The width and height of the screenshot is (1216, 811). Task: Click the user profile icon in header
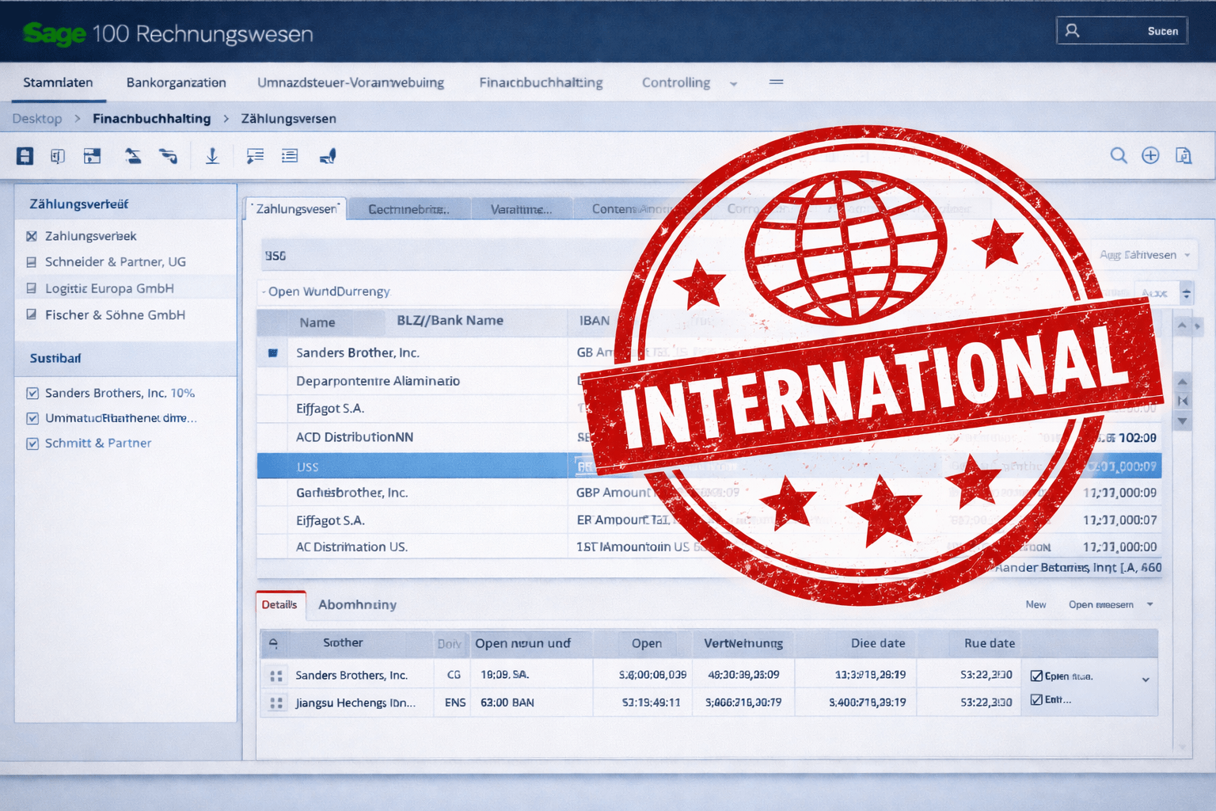tap(1073, 29)
